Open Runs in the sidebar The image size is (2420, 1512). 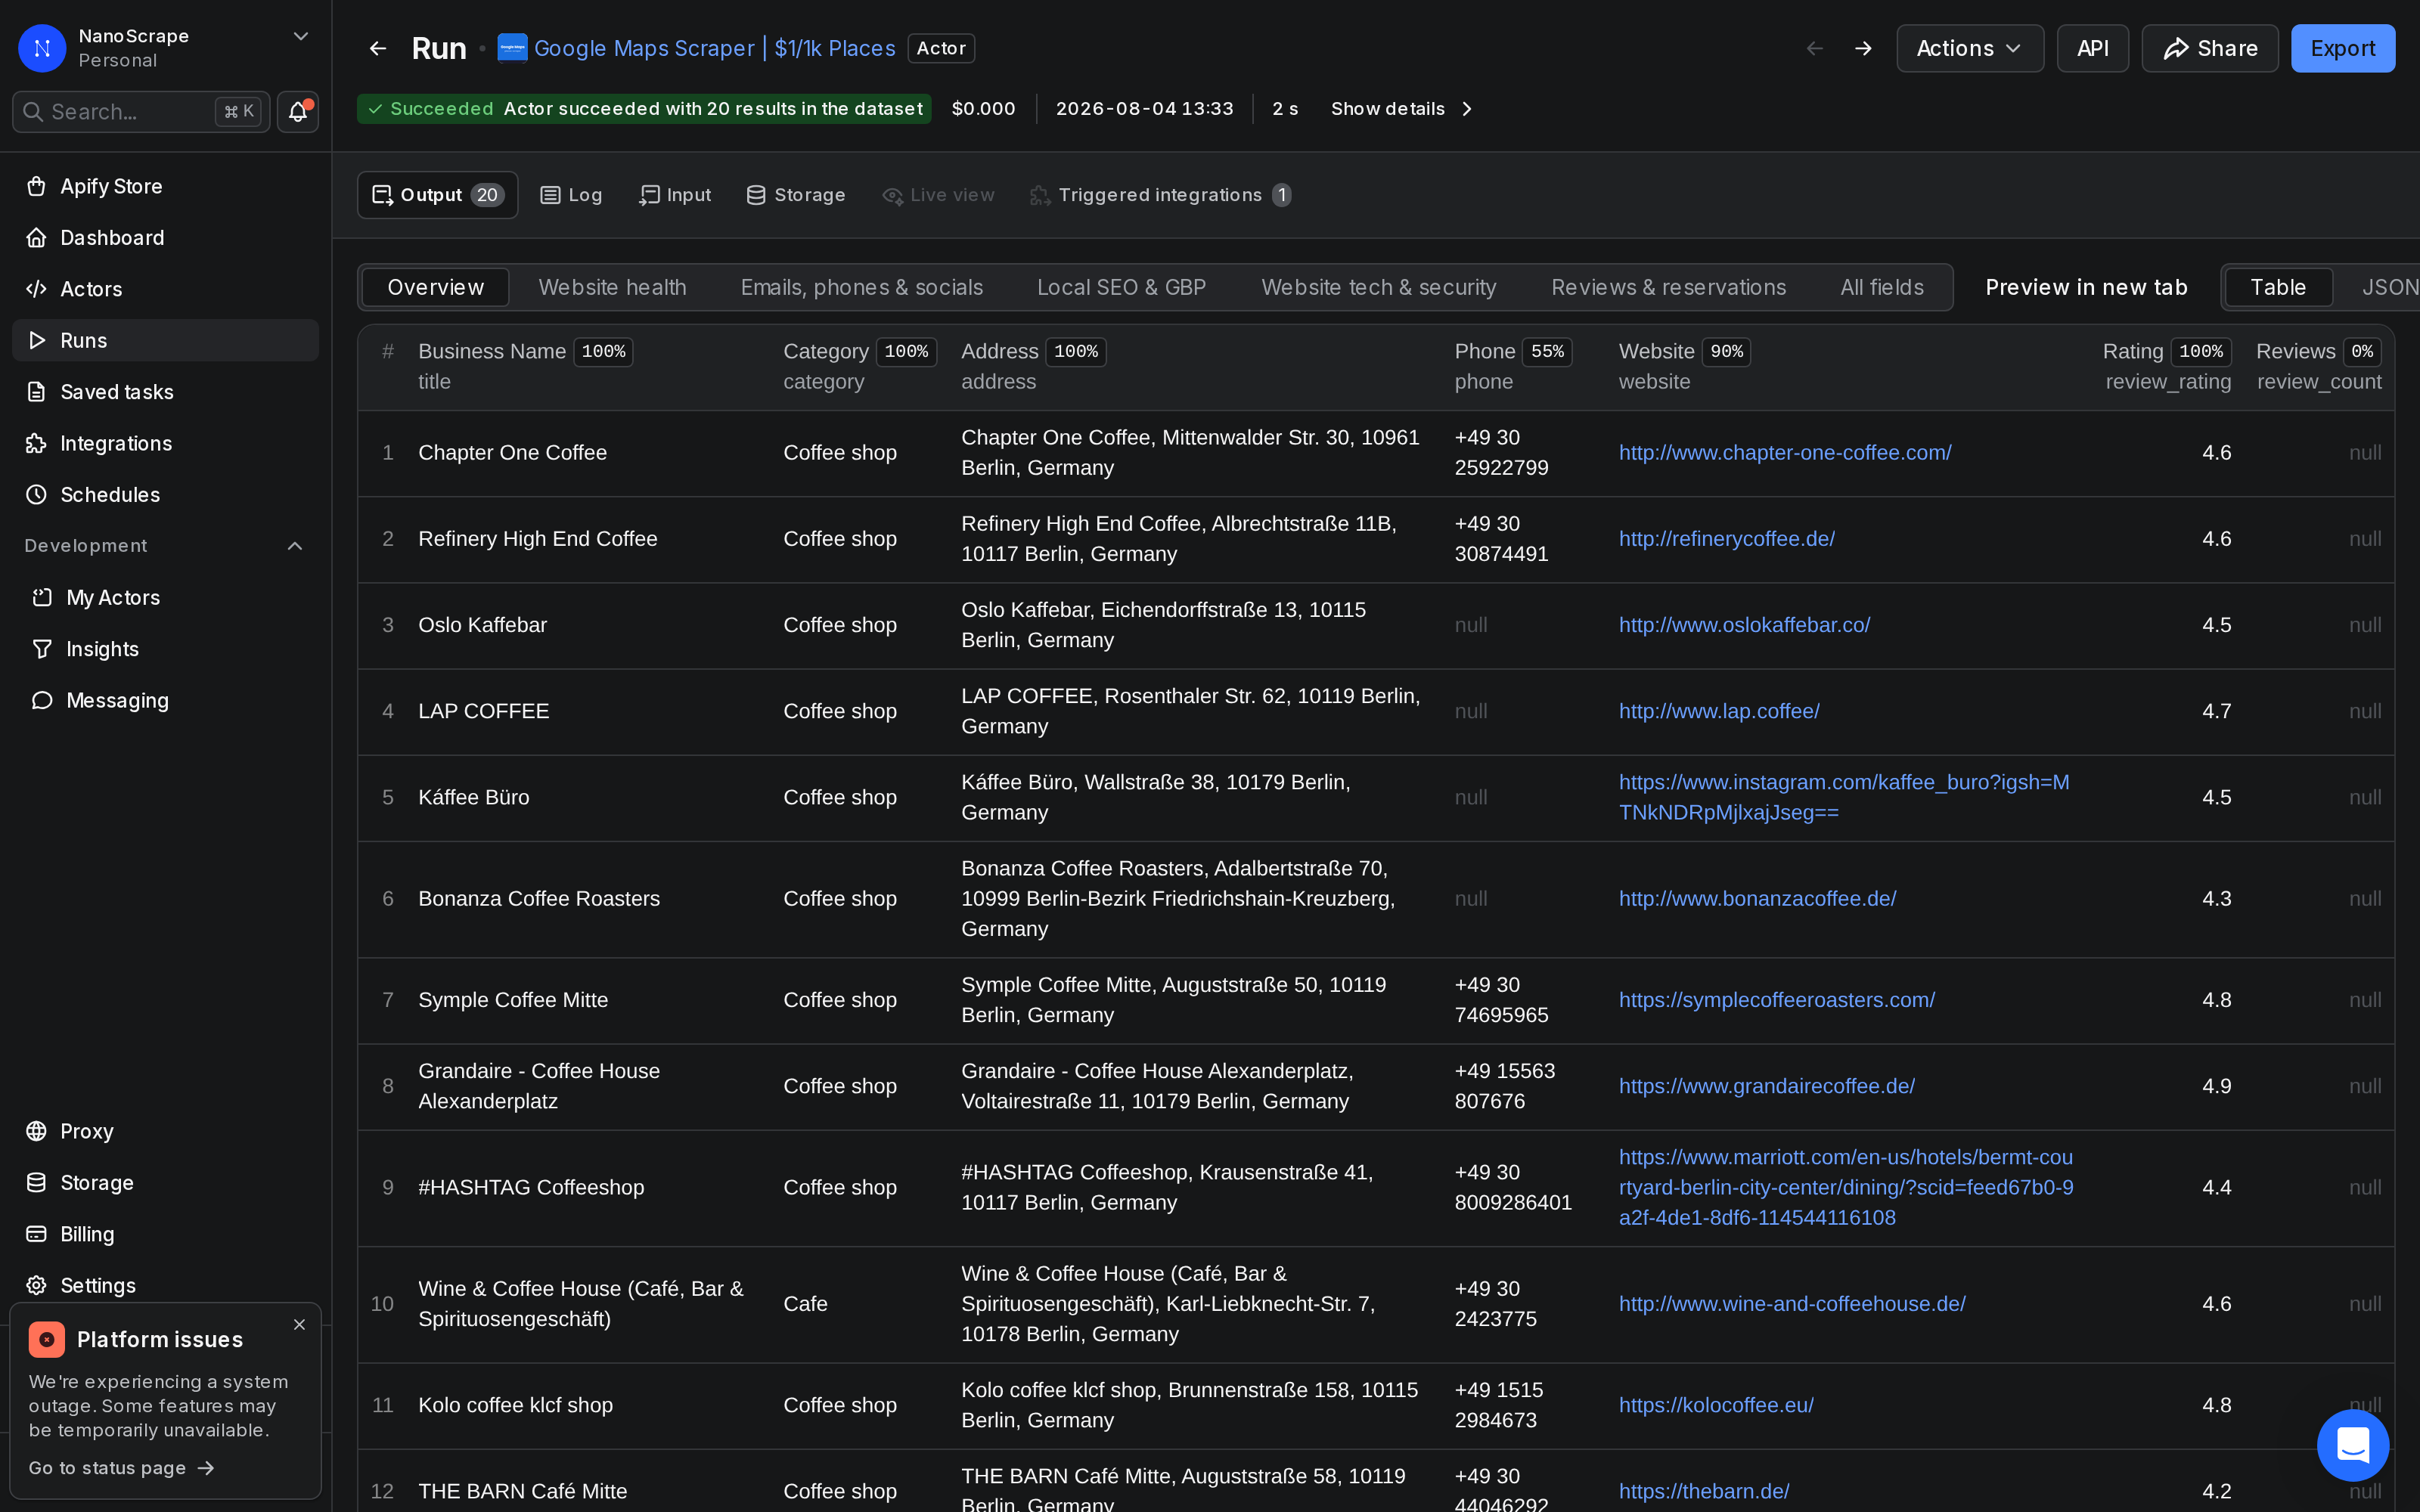165,340
